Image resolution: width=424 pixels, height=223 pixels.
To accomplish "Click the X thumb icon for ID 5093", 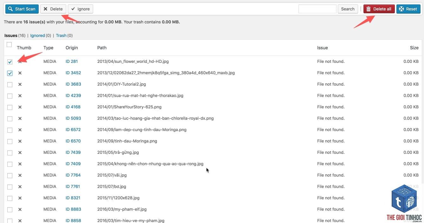I will [20, 118].
